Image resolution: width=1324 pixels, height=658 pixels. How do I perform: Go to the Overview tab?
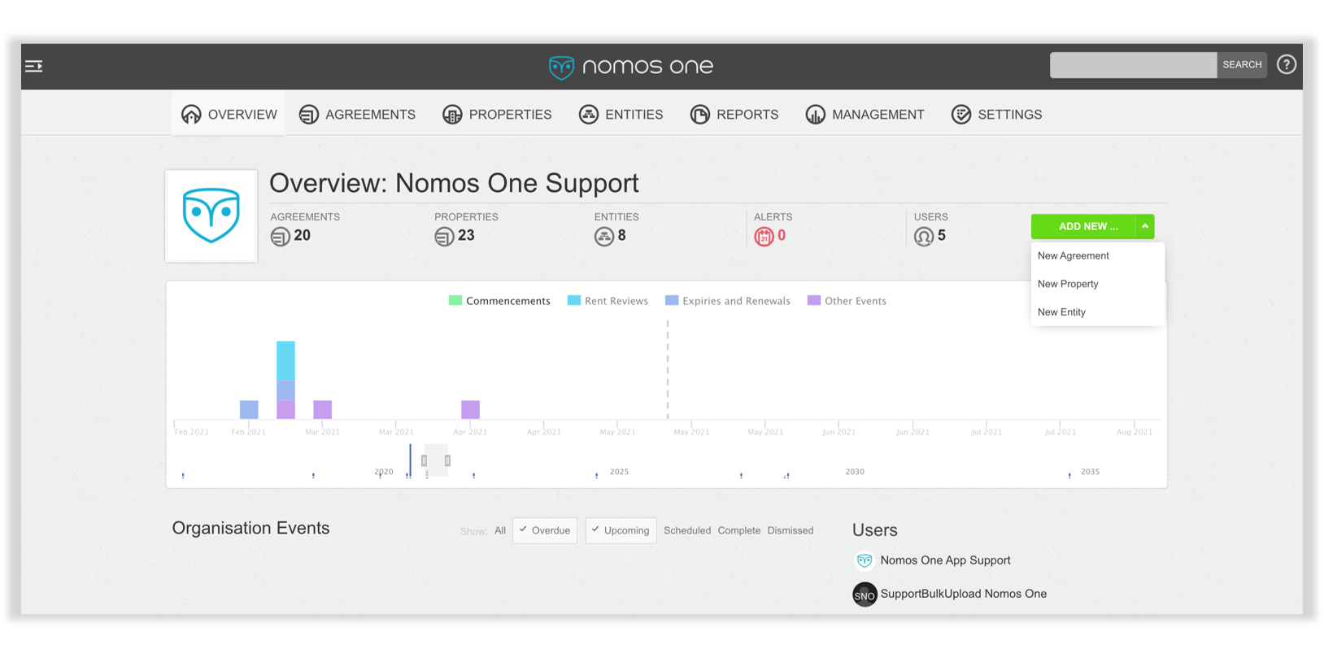point(229,115)
